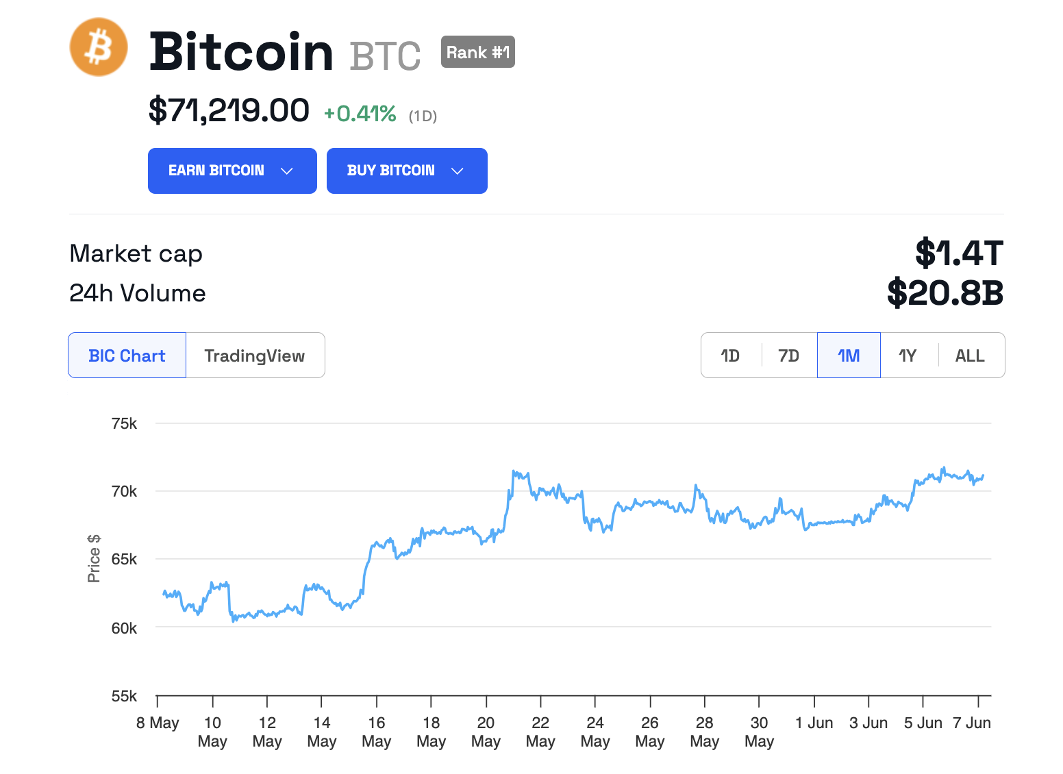The image size is (1063, 774).
Task: Select the 1M time range
Action: [849, 355]
